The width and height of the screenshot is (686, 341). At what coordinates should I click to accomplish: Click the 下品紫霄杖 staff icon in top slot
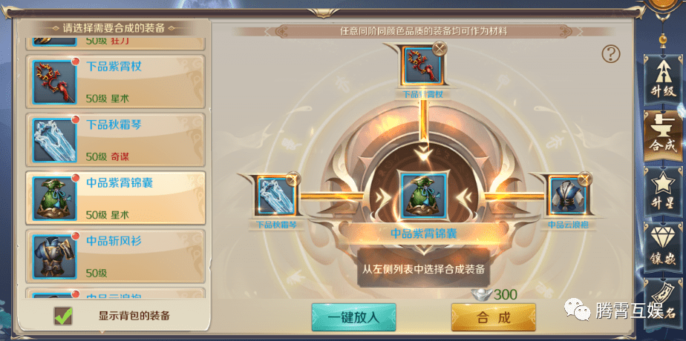pyautogui.click(x=422, y=65)
